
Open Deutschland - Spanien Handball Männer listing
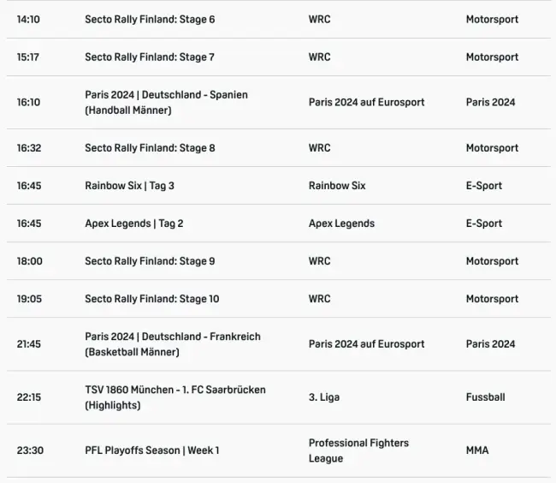coord(166,102)
